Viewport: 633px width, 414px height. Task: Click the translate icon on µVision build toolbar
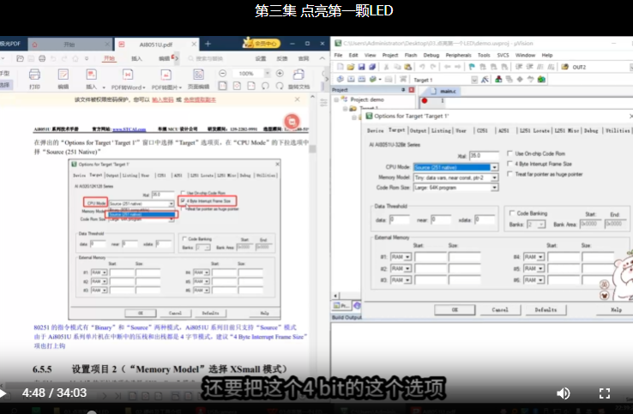341,80
